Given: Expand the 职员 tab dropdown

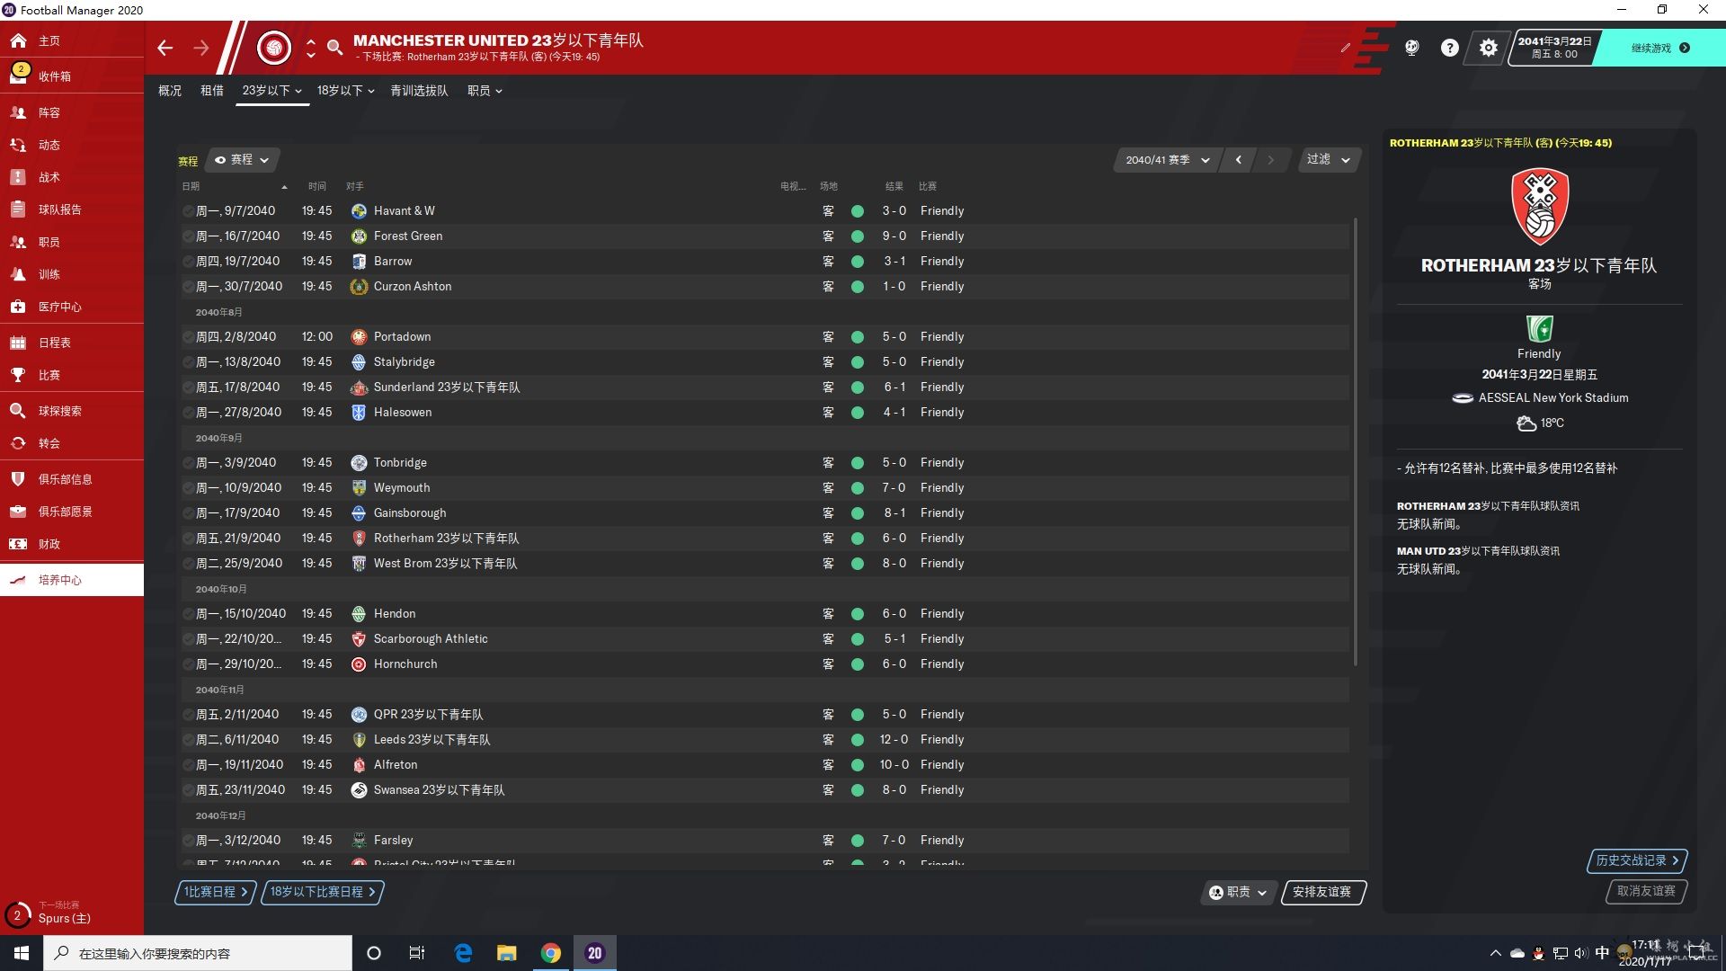Looking at the screenshot, I should 485,91.
